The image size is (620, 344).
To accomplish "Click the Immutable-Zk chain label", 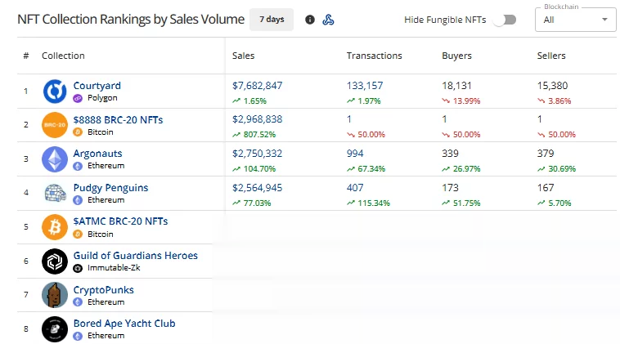I will pos(114,268).
